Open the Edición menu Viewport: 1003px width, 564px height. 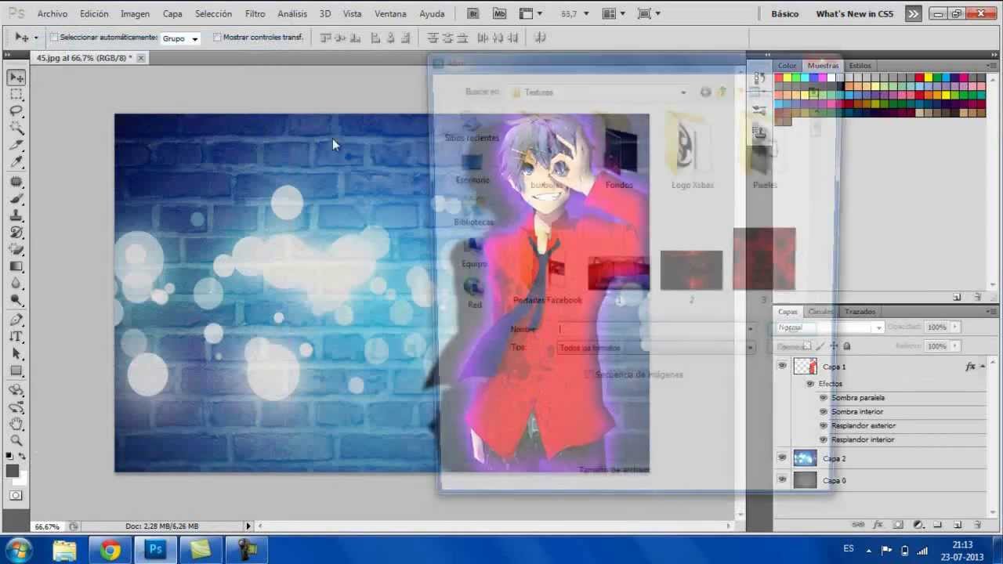tap(94, 14)
